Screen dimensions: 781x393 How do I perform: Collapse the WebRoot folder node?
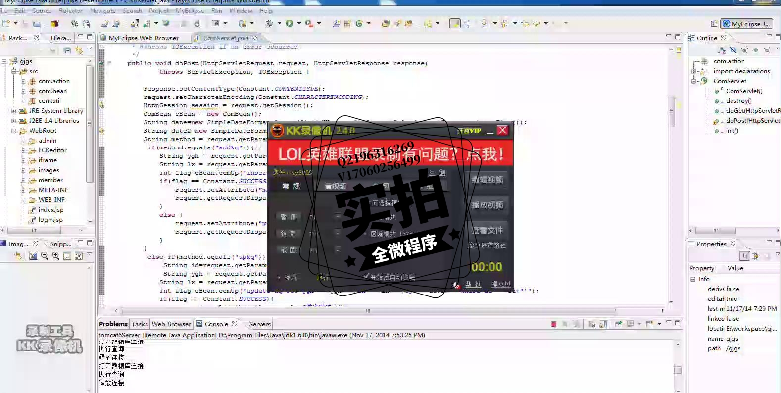[14, 131]
